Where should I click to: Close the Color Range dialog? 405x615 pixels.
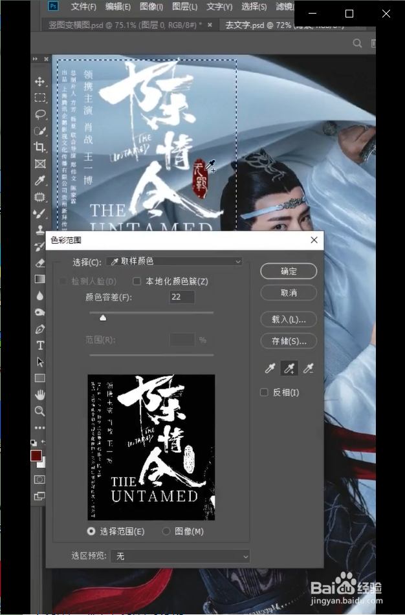click(314, 240)
